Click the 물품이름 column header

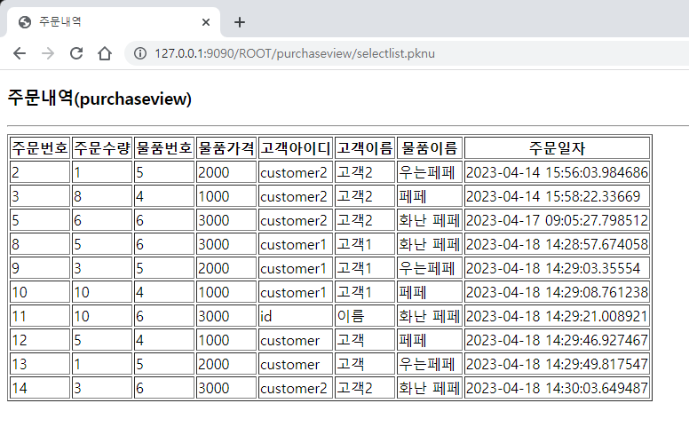click(x=430, y=148)
